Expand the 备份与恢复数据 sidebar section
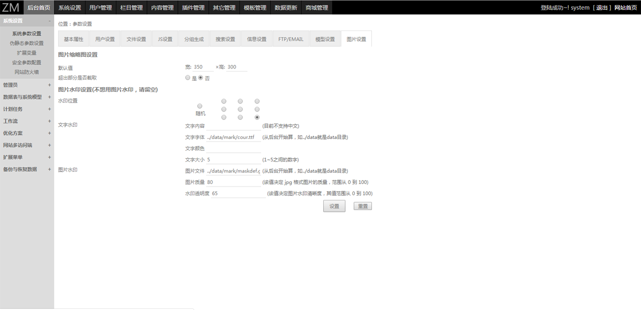Screen dimensions: 641x310 point(27,169)
